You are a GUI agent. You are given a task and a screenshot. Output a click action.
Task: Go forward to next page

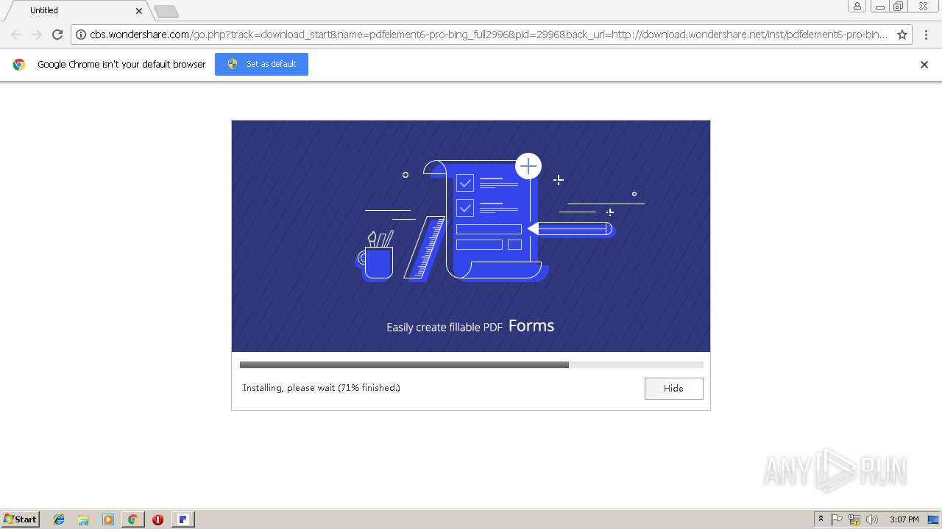[37, 34]
